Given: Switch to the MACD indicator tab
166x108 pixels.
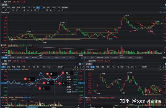Looking at the screenshot, I should tap(34, 58).
